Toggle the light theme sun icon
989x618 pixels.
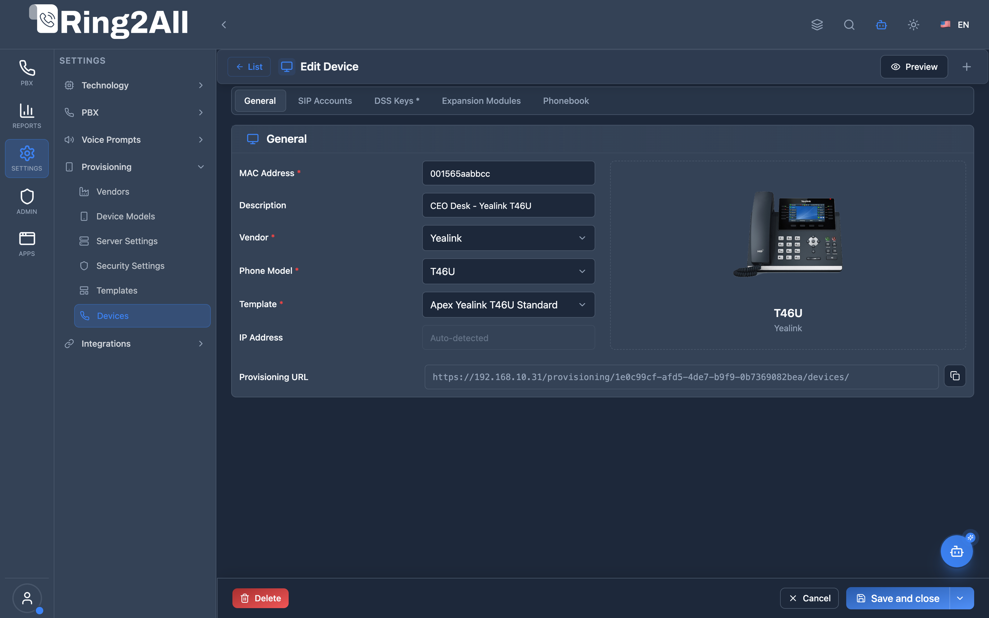913,25
